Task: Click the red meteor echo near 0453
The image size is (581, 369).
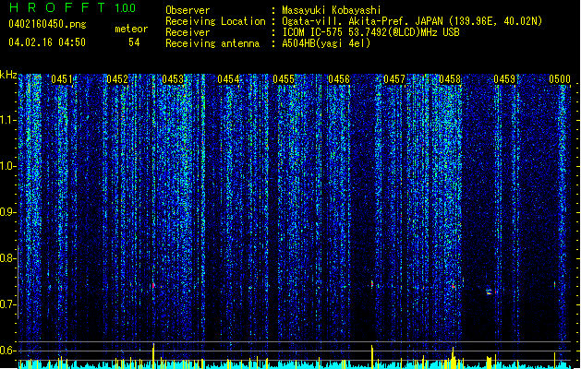Action: point(153,285)
